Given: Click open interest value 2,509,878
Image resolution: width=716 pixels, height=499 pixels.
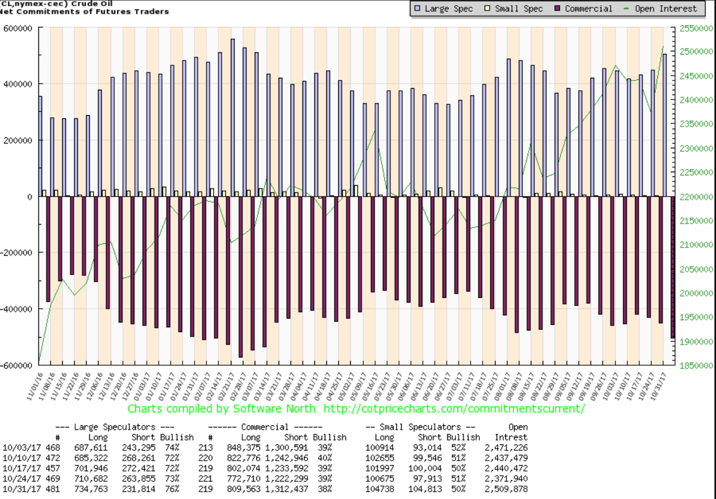Looking at the screenshot, I should (506, 489).
